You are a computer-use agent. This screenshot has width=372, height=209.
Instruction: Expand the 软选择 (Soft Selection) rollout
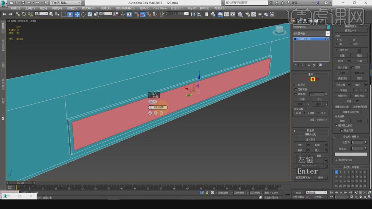click(x=310, y=130)
